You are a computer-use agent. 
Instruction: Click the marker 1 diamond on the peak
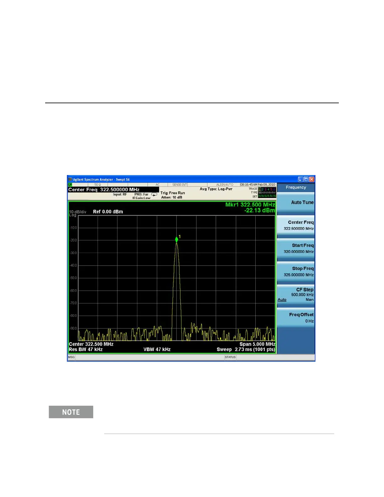click(x=177, y=240)
